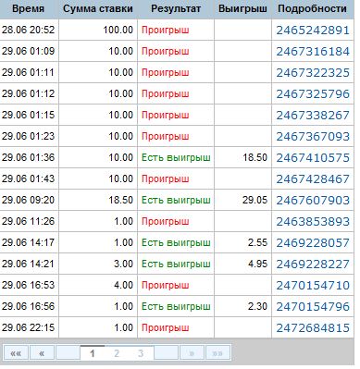Screen dimensions: 360x369
Task: Select page 1 in pagination
Action: pyautogui.click(x=93, y=353)
